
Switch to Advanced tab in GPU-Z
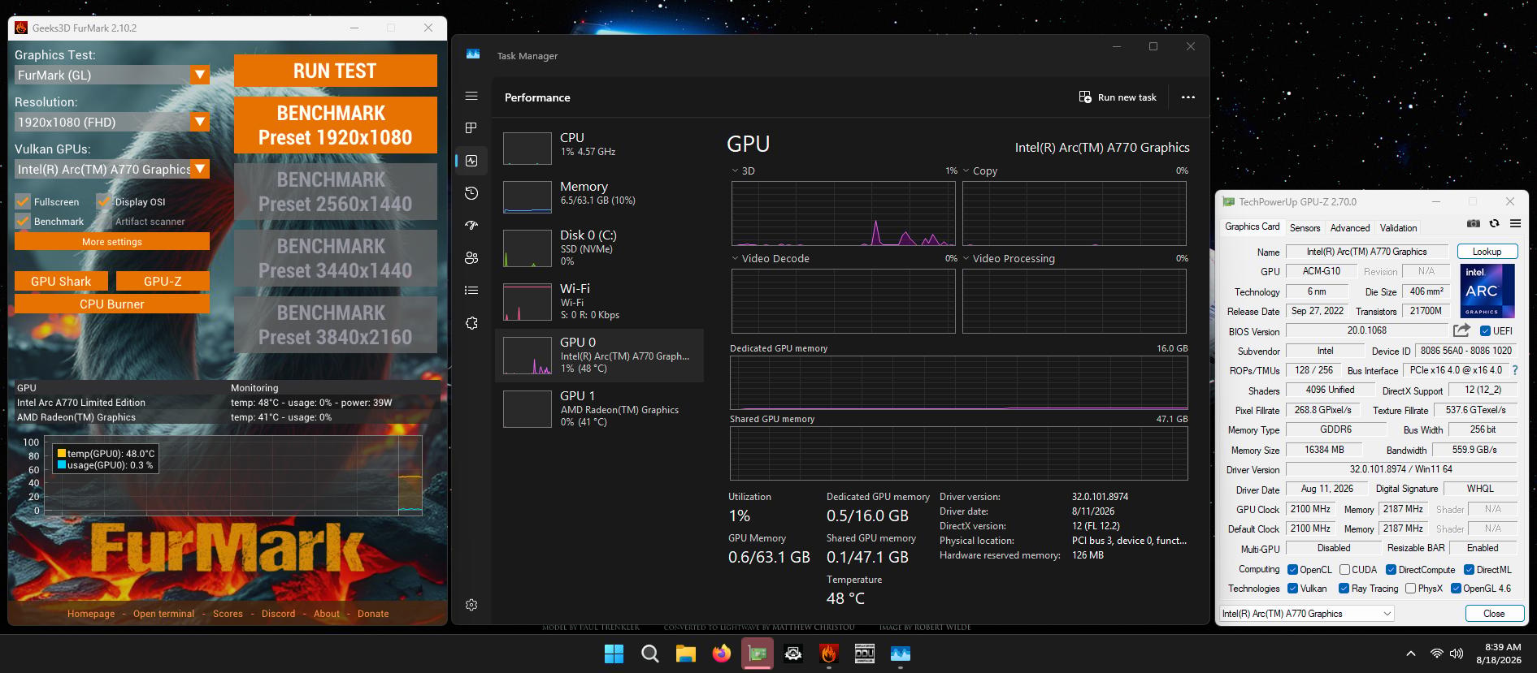pos(1350,228)
